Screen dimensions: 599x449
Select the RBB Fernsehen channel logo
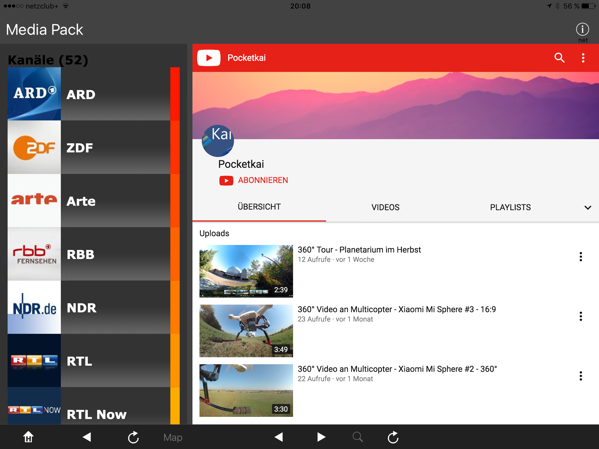[34, 254]
